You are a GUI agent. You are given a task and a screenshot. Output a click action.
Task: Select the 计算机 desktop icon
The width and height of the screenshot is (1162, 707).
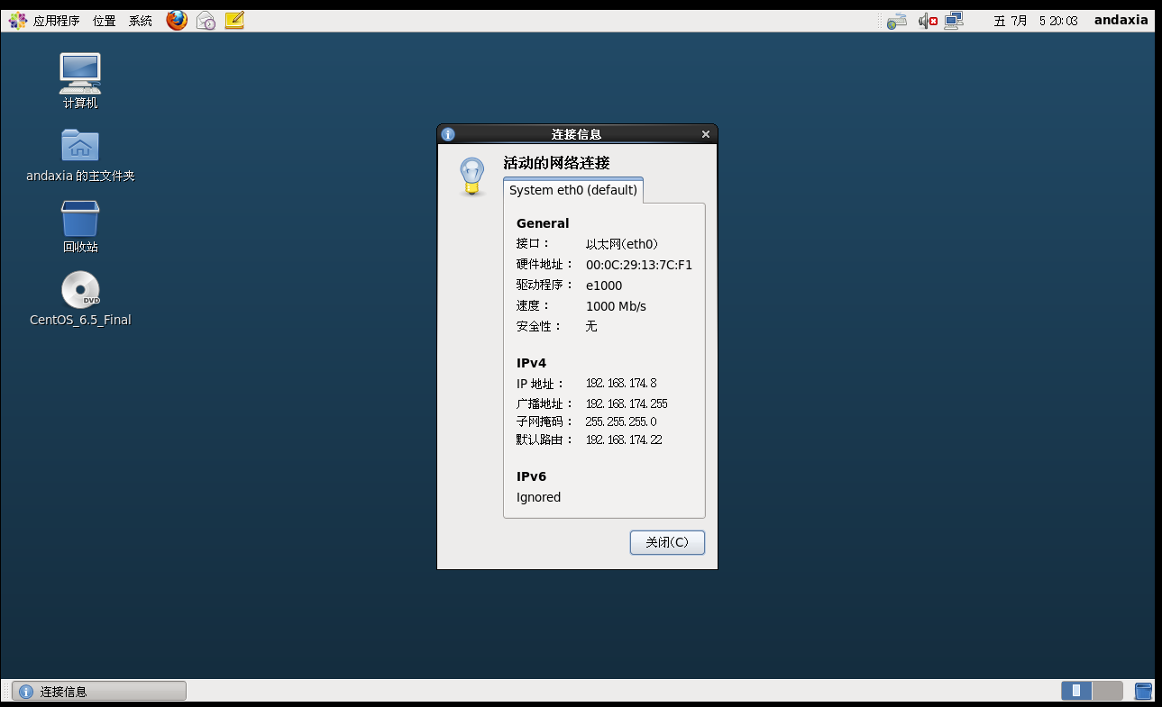coord(80,81)
